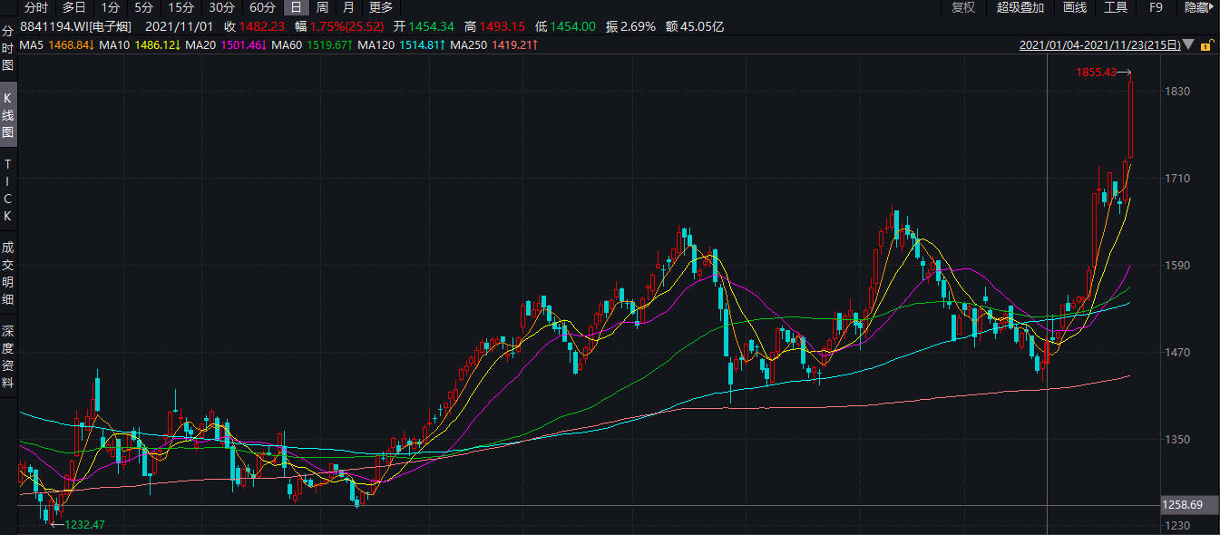
Task: Select the 1分 period
Action: coord(111,7)
